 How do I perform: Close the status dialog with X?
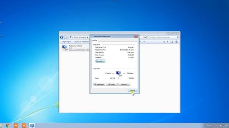[x=136, y=36]
